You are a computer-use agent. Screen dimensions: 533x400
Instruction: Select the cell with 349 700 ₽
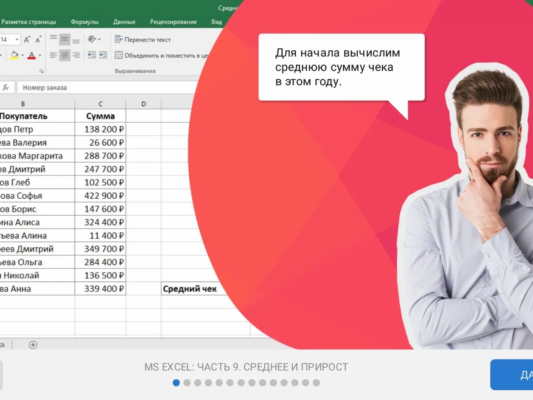101,249
